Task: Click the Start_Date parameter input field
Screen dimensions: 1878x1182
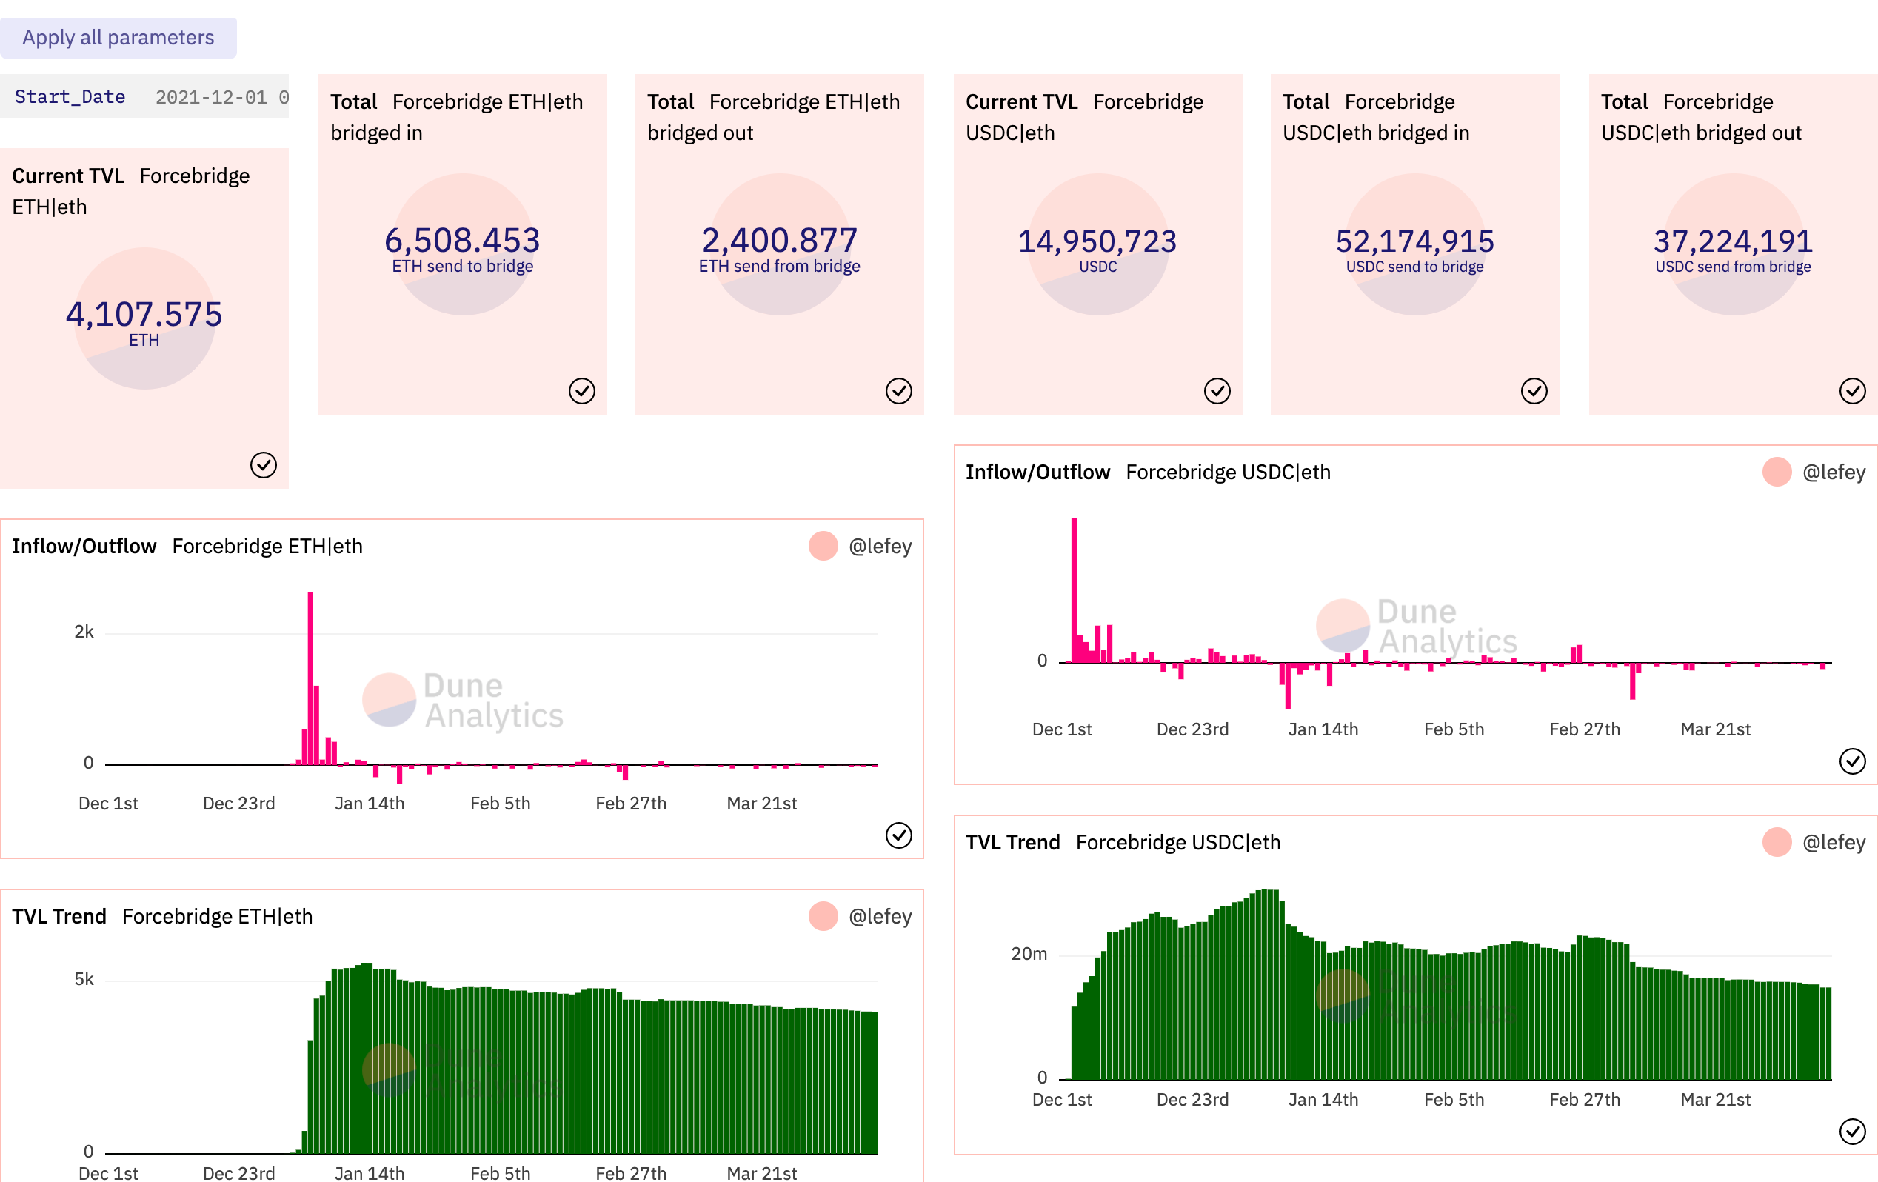Action: pos(220,98)
